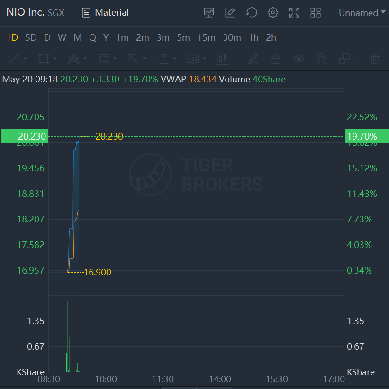
Task: Open the chart indicator settings icon
Action: coord(209,13)
